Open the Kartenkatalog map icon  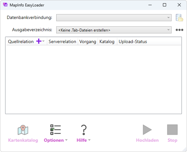(23, 130)
